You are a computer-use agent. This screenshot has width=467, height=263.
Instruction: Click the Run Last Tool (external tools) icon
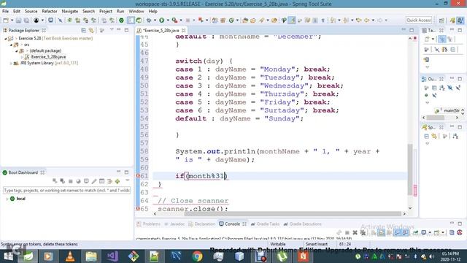pos(174,20)
